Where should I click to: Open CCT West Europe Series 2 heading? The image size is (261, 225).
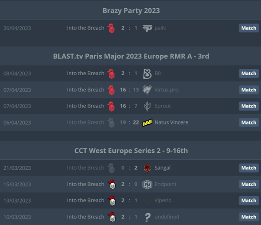click(131, 151)
